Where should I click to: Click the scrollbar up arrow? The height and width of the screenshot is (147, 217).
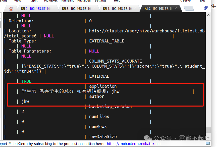coord(208,15)
